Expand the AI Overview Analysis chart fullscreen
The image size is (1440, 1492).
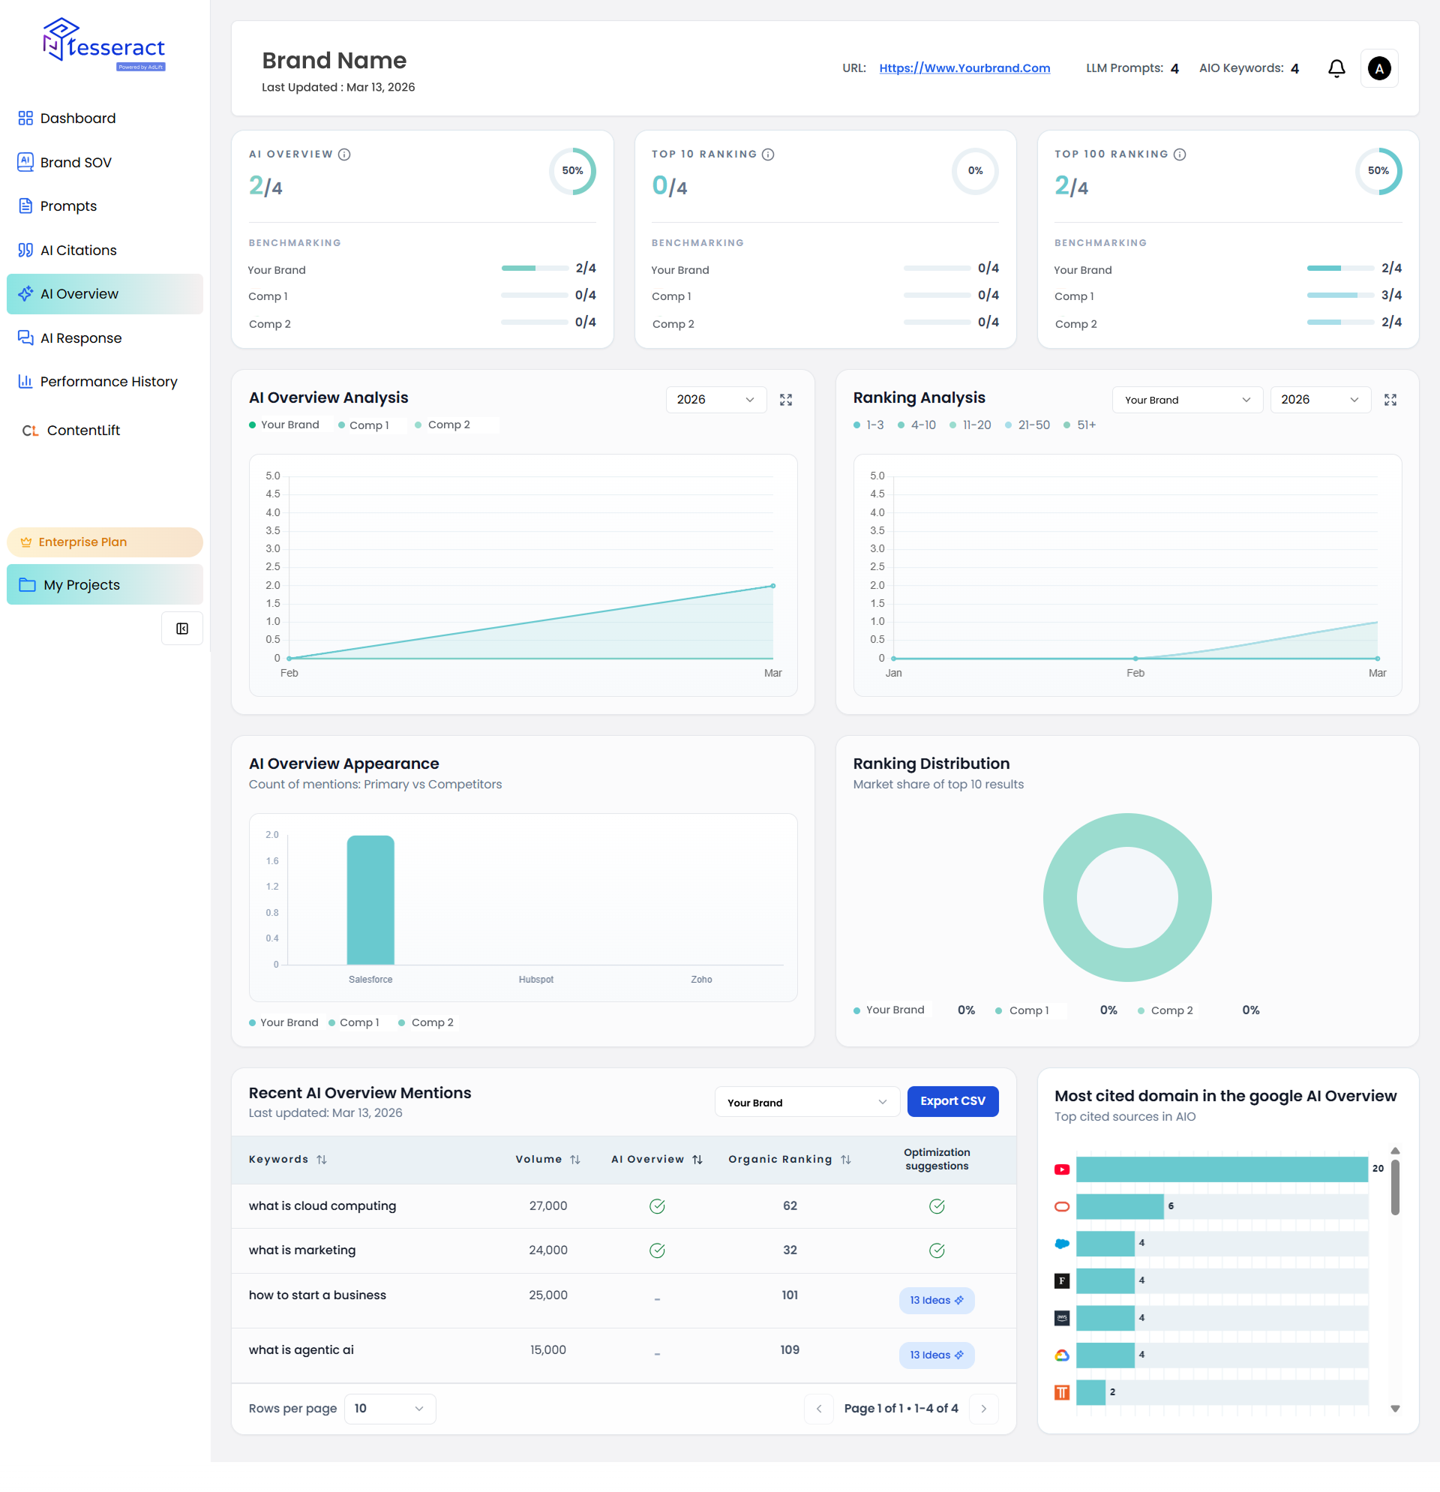[x=785, y=400]
